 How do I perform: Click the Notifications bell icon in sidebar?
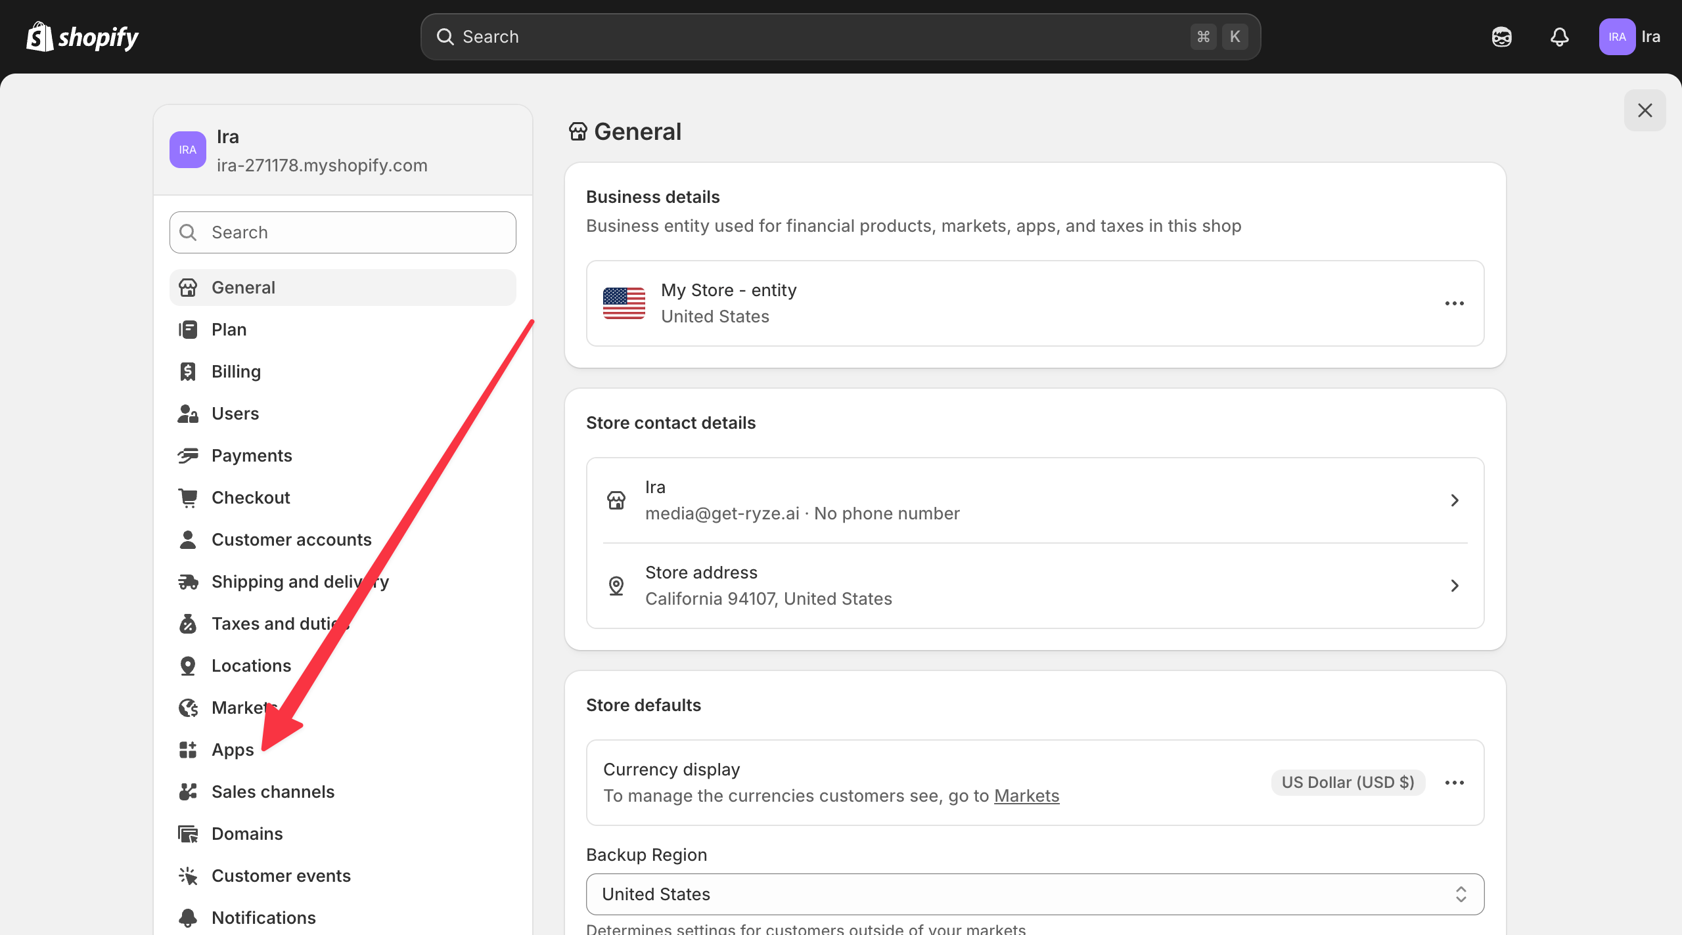pyautogui.click(x=188, y=918)
